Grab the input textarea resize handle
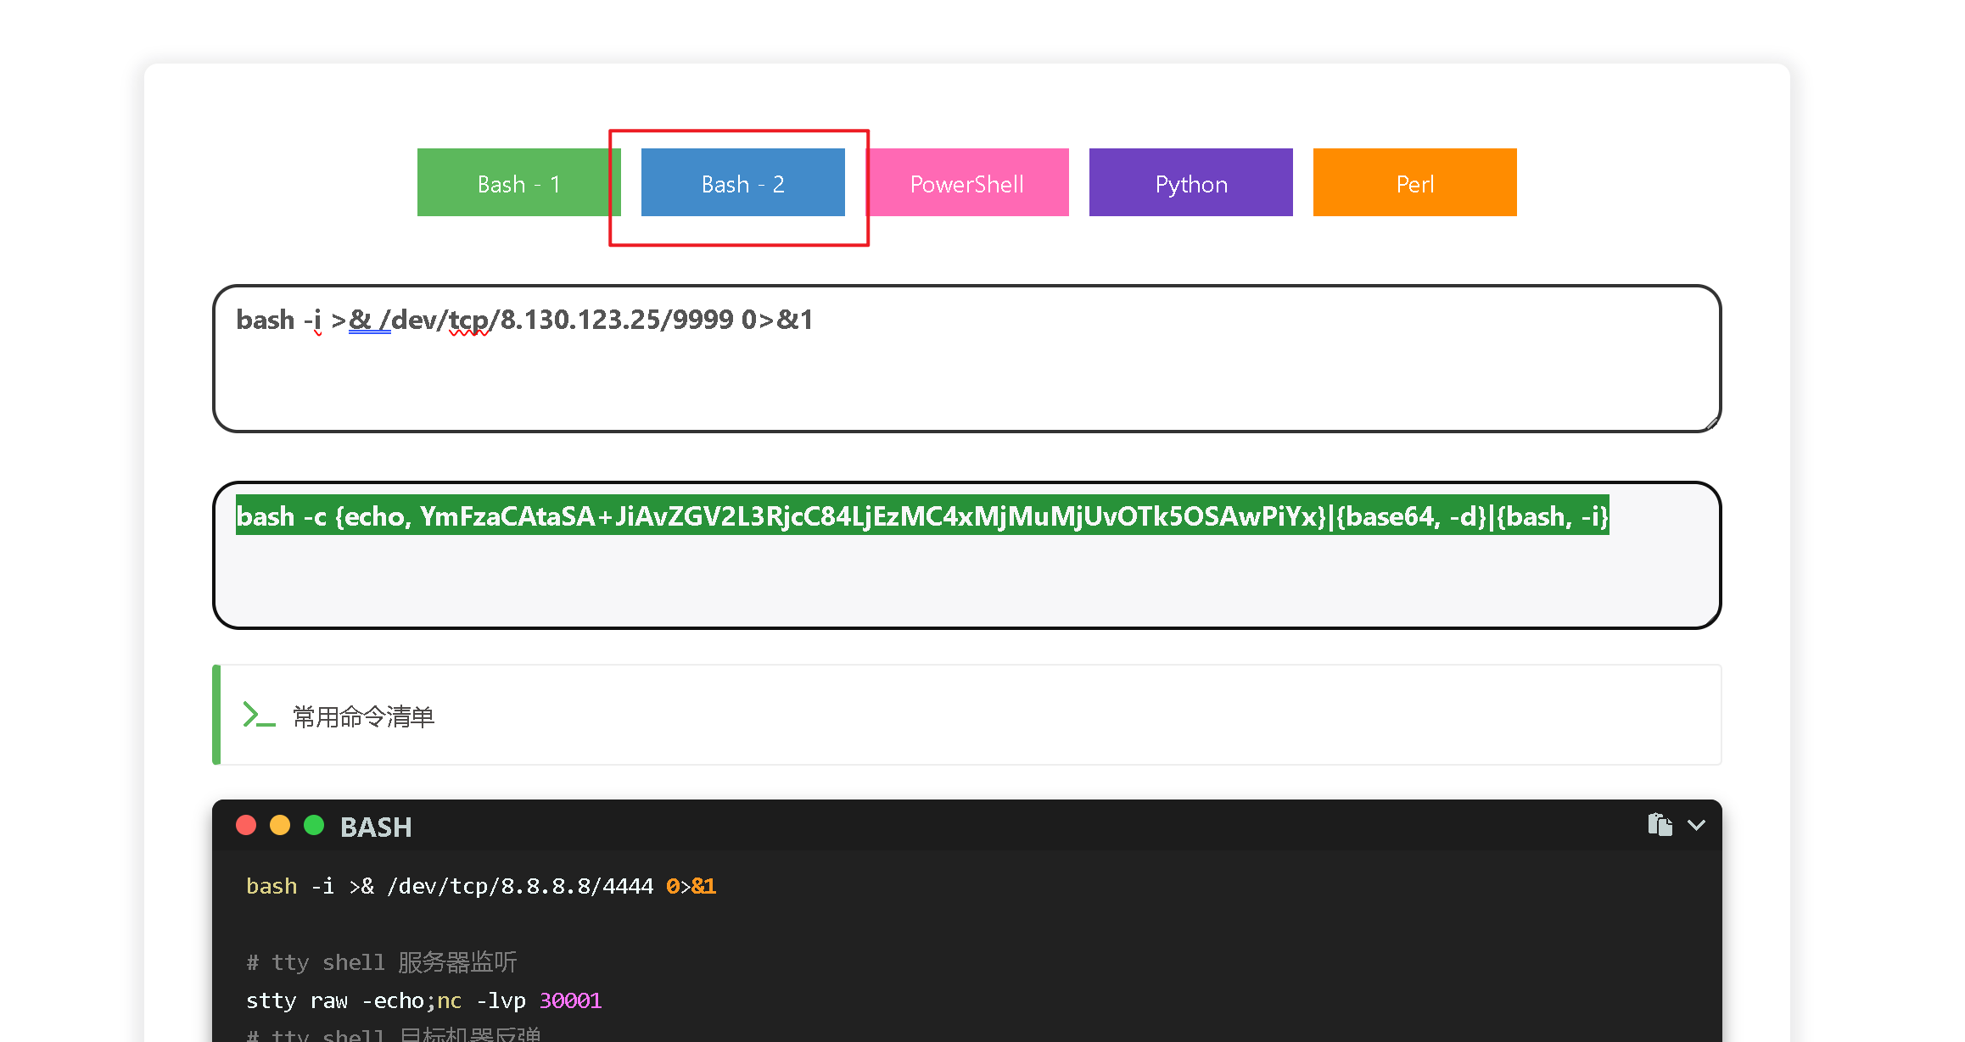Viewport: 1965px width, 1042px height. pos(1710,423)
